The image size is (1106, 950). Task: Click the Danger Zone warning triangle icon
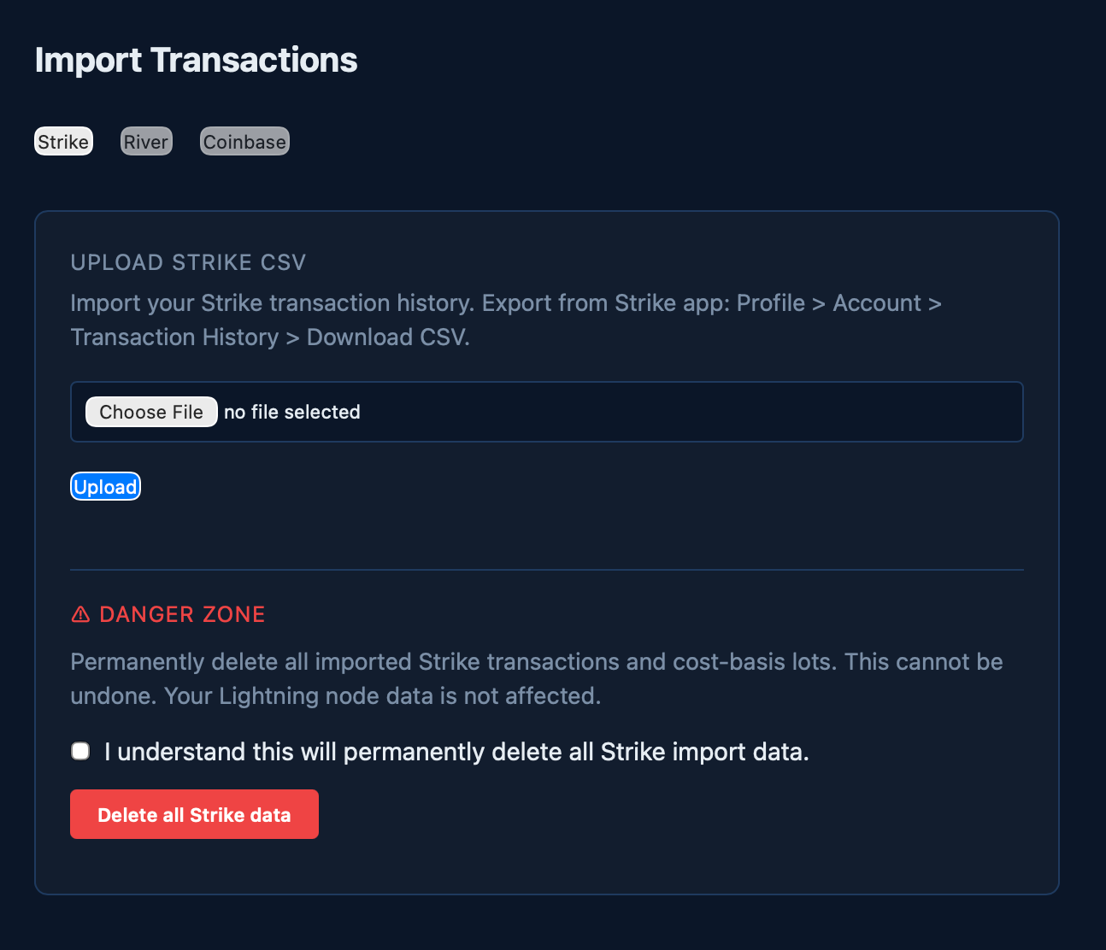click(80, 614)
